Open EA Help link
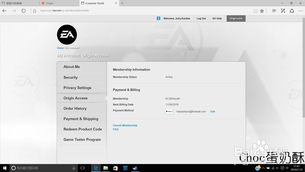The height and width of the screenshot is (172, 305). point(217,19)
